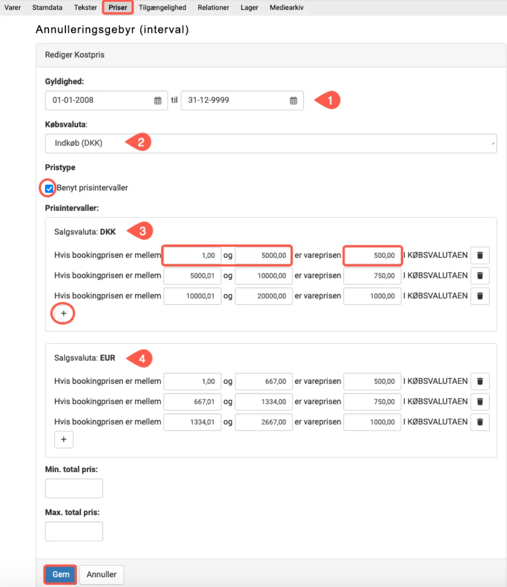
Task: Delete the EUR 1334,01–2667,00 interval row
Action: 480,422
